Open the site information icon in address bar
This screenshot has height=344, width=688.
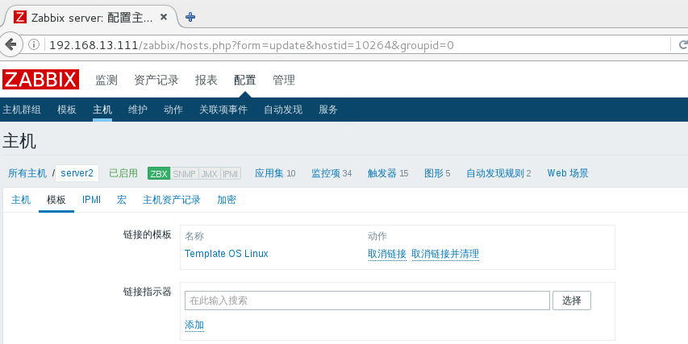click(x=34, y=44)
